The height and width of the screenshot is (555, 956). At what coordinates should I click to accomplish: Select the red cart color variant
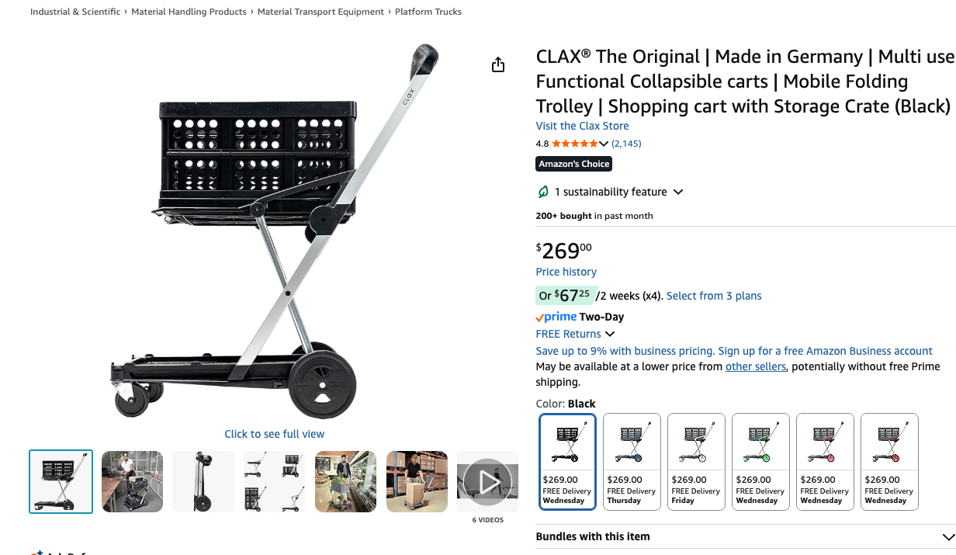coord(889,461)
